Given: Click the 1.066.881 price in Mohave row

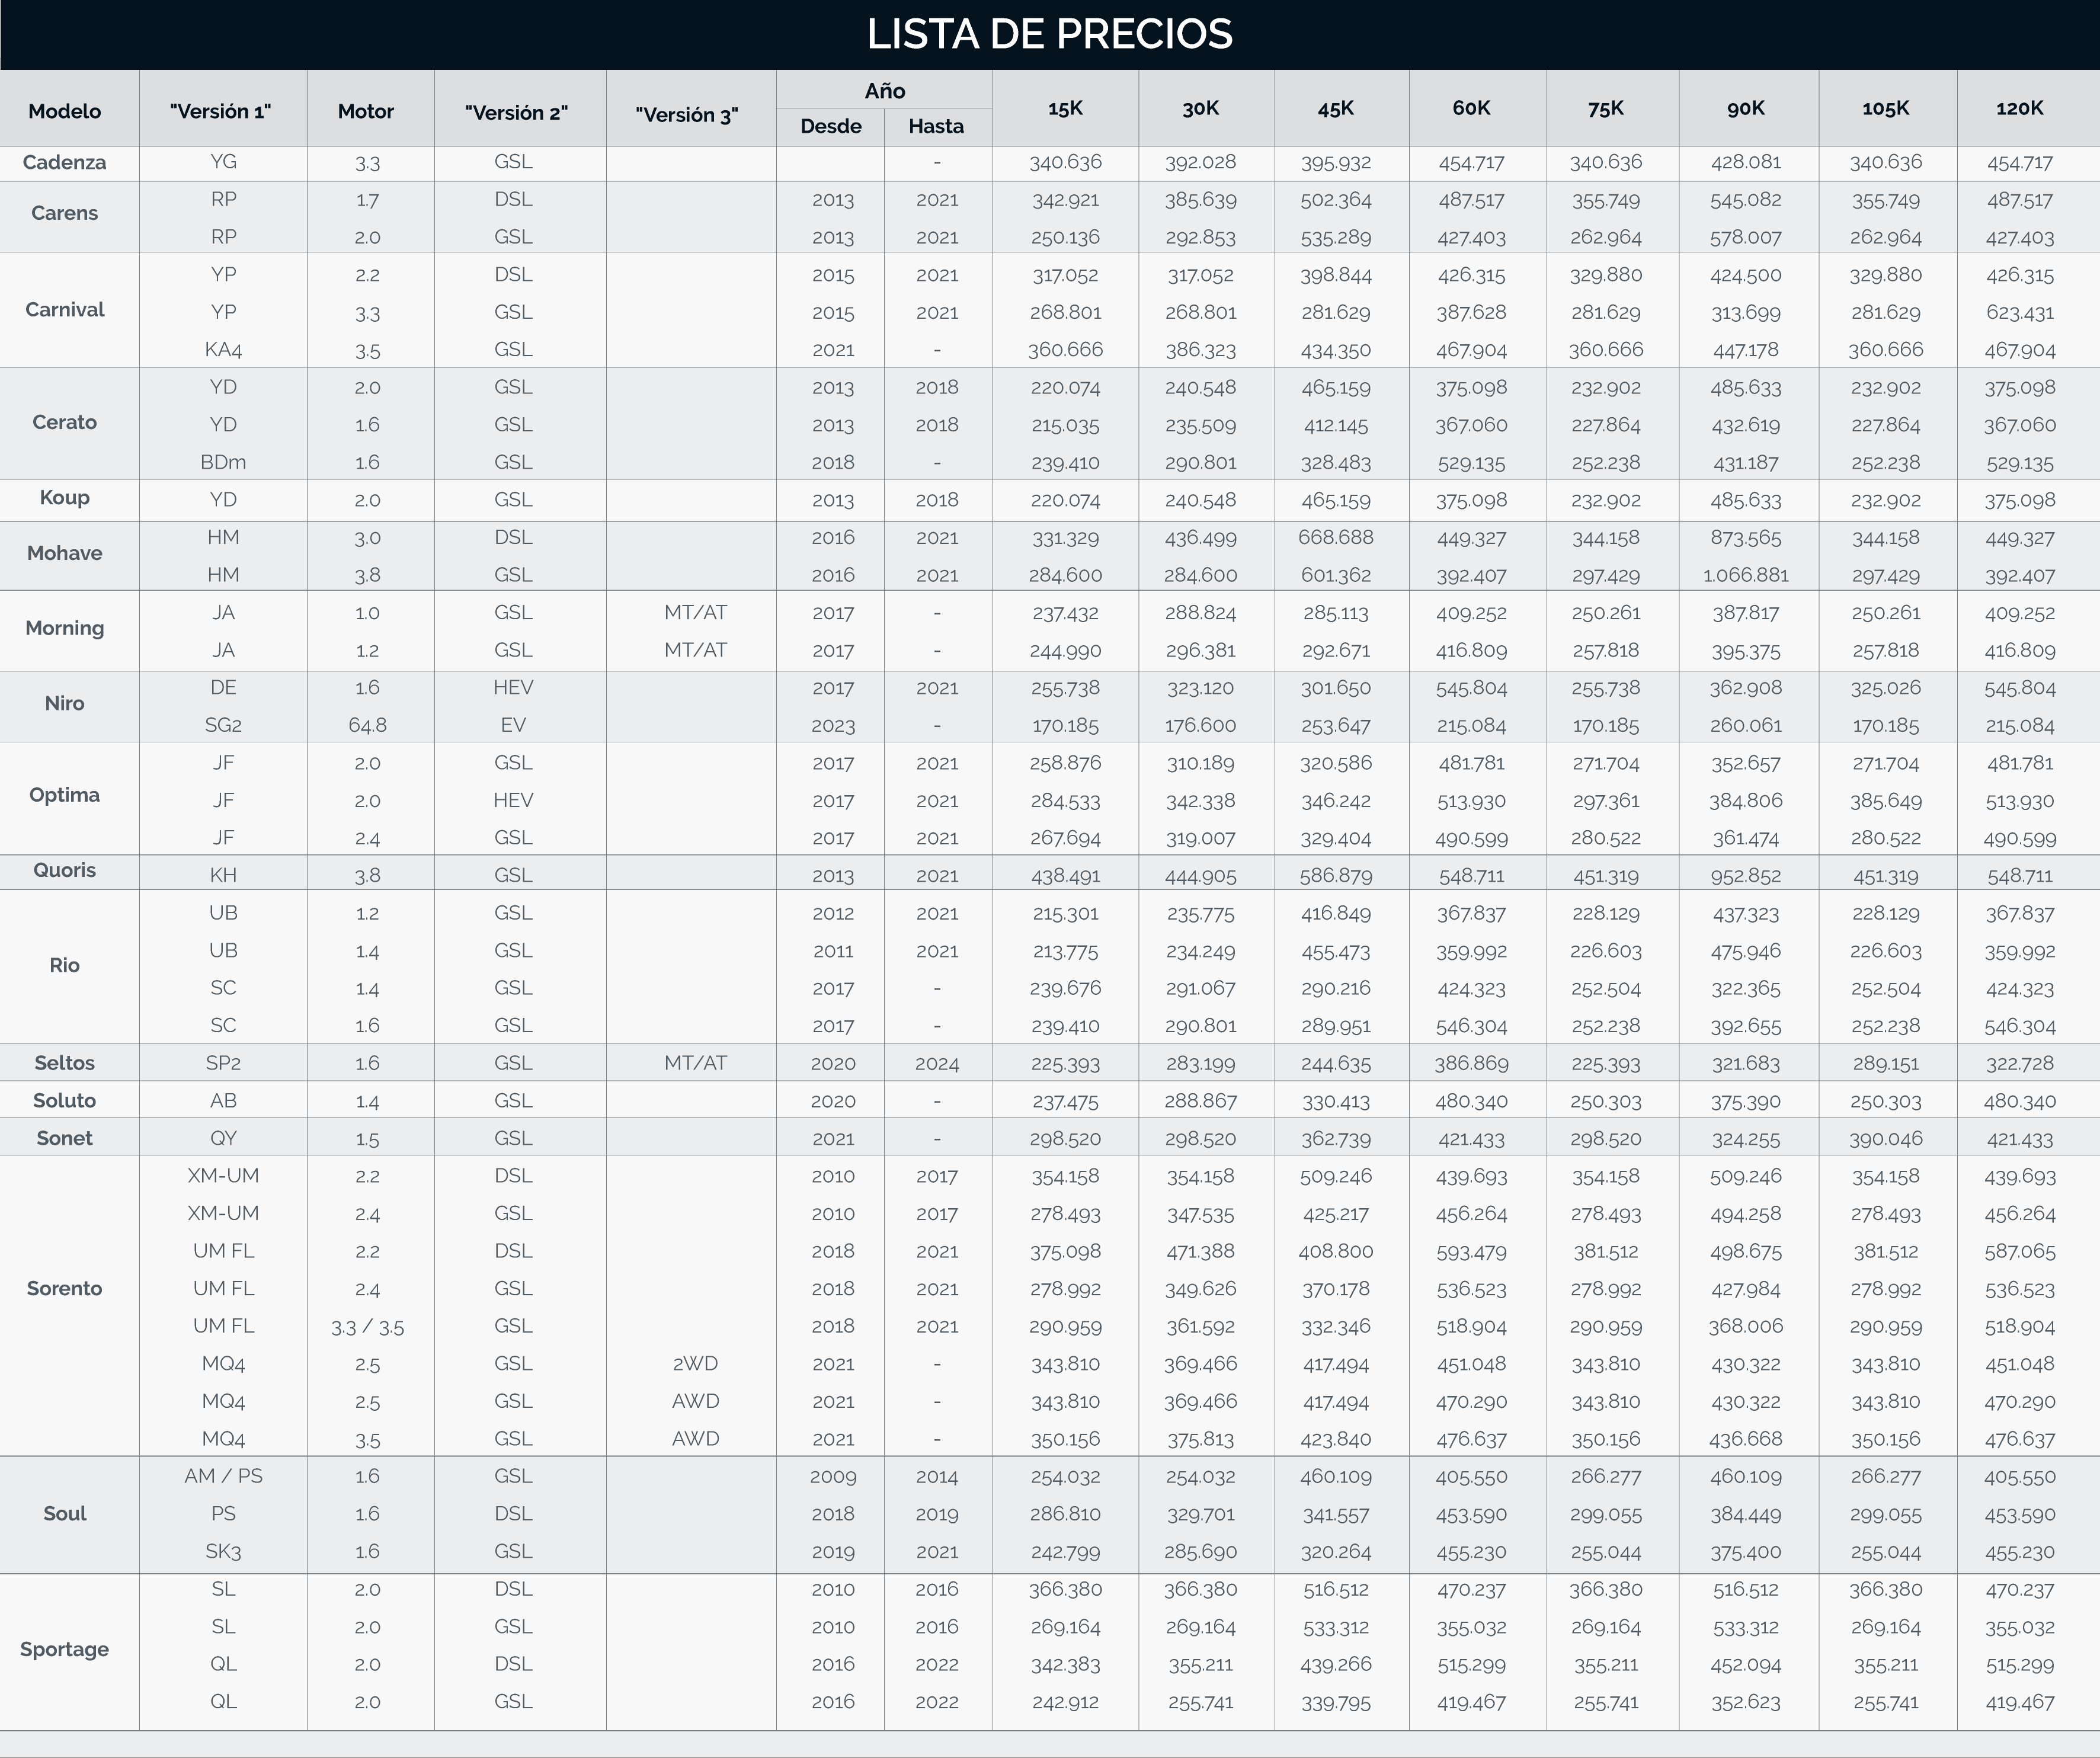Looking at the screenshot, I should click(x=1746, y=575).
